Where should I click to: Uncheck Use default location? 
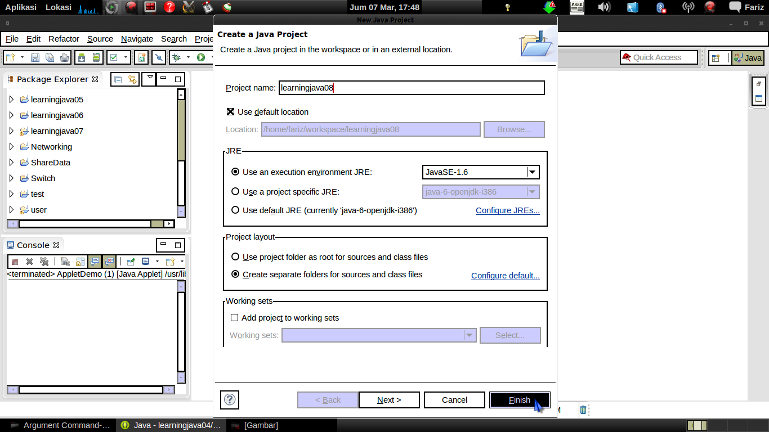[230, 111]
